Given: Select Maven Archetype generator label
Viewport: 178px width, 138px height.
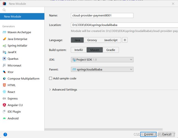Looking at the screenshot, I should point(19,32).
